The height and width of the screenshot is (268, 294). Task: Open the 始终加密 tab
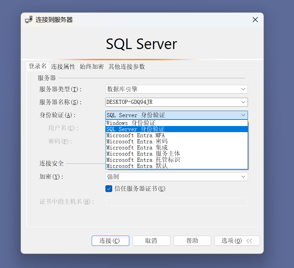(x=91, y=67)
